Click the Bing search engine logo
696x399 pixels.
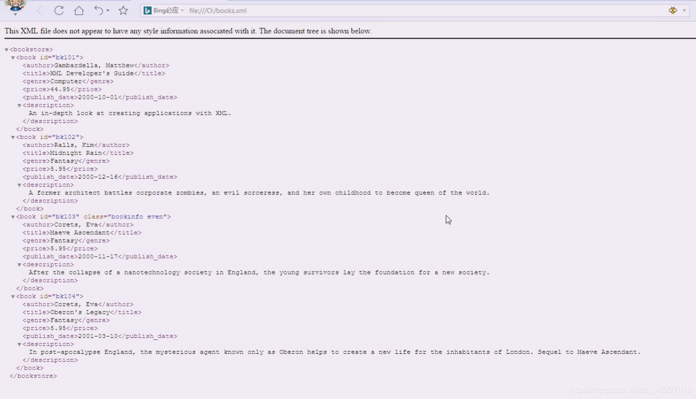[x=147, y=10]
